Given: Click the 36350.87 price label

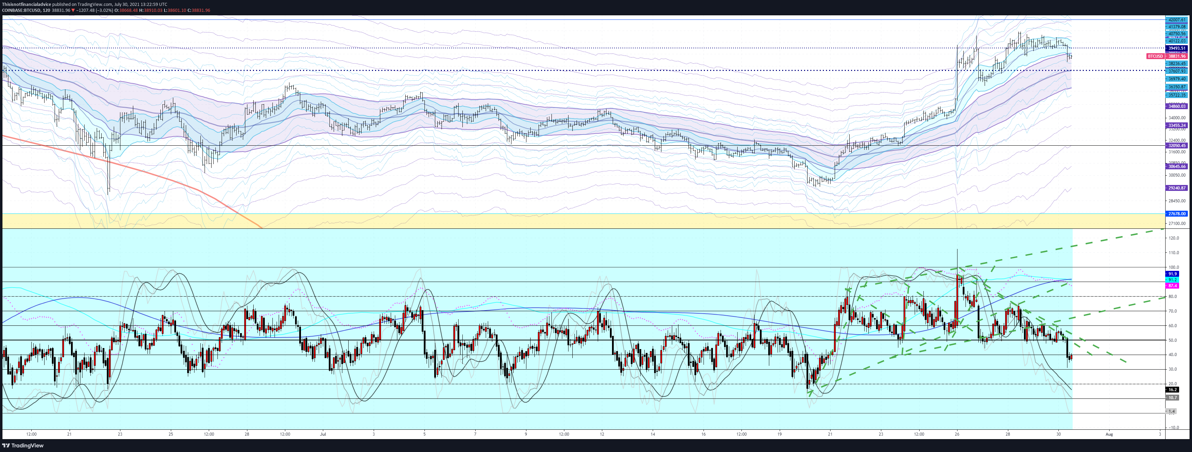Looking at the screenshot, I should click(x=1177, y=87).
